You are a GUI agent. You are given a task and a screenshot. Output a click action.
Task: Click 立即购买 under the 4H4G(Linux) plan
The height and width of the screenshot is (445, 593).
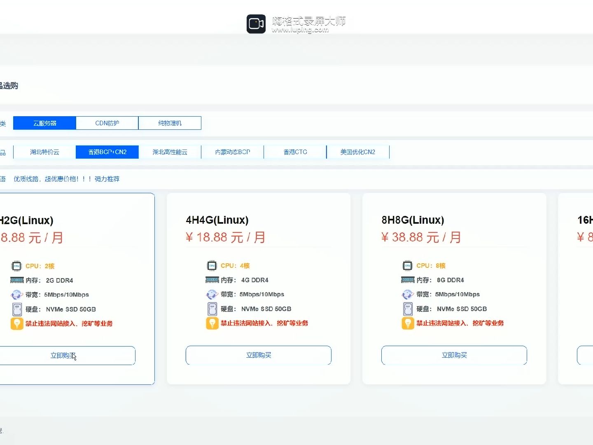tap(259, 355)
